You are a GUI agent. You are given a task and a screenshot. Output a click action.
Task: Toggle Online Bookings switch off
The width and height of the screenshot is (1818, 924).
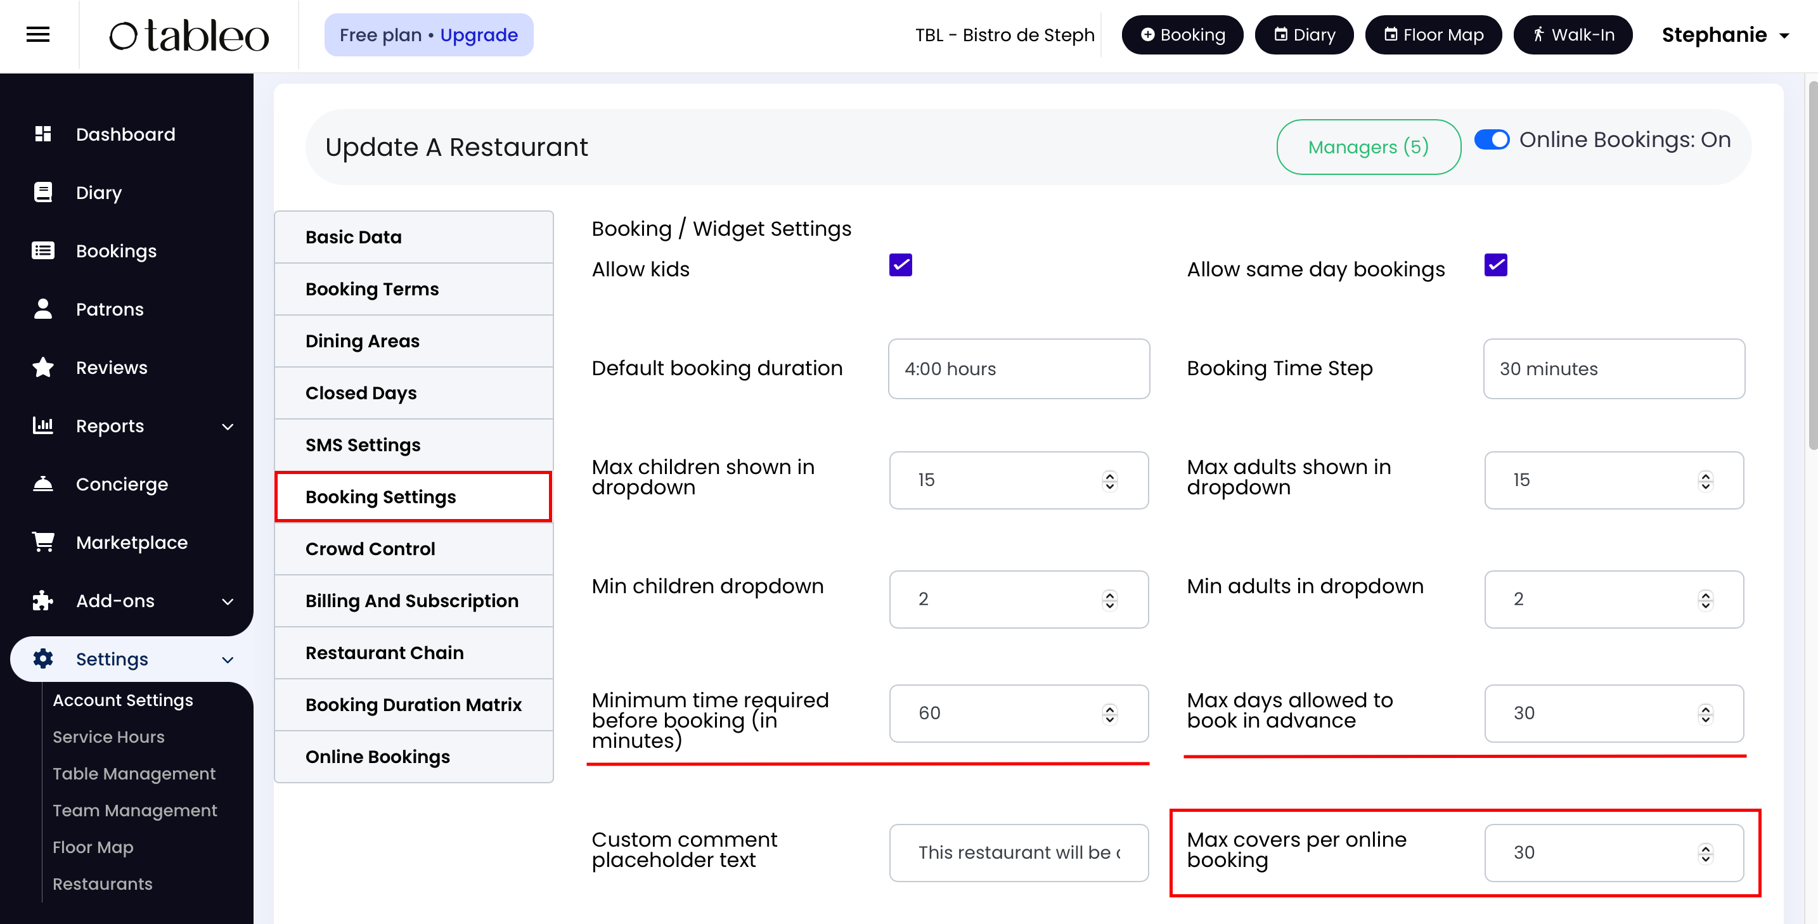(x=1492, y=139)
